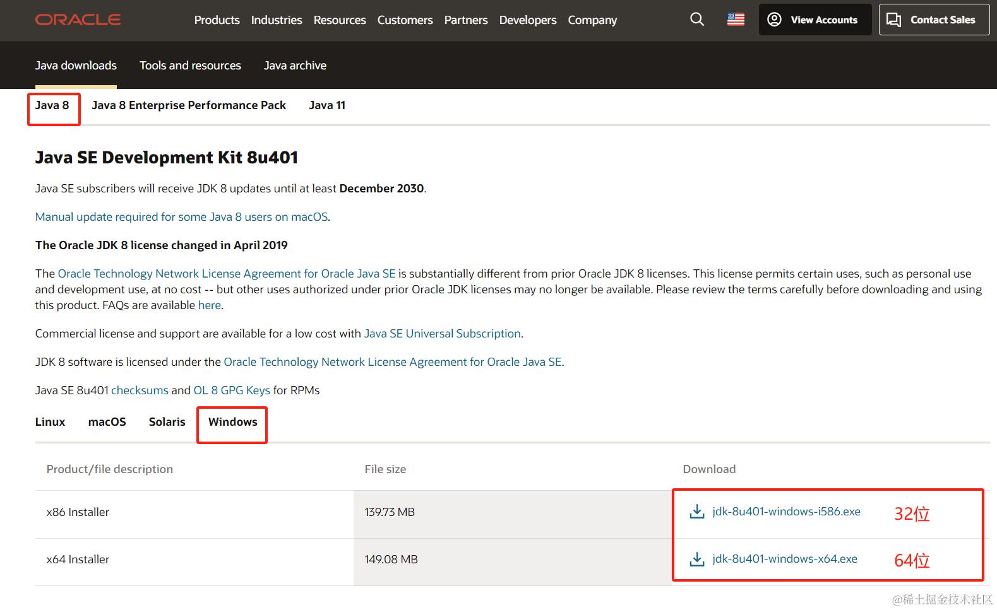
Task: Open the checksums link
Action: [140, 390]
